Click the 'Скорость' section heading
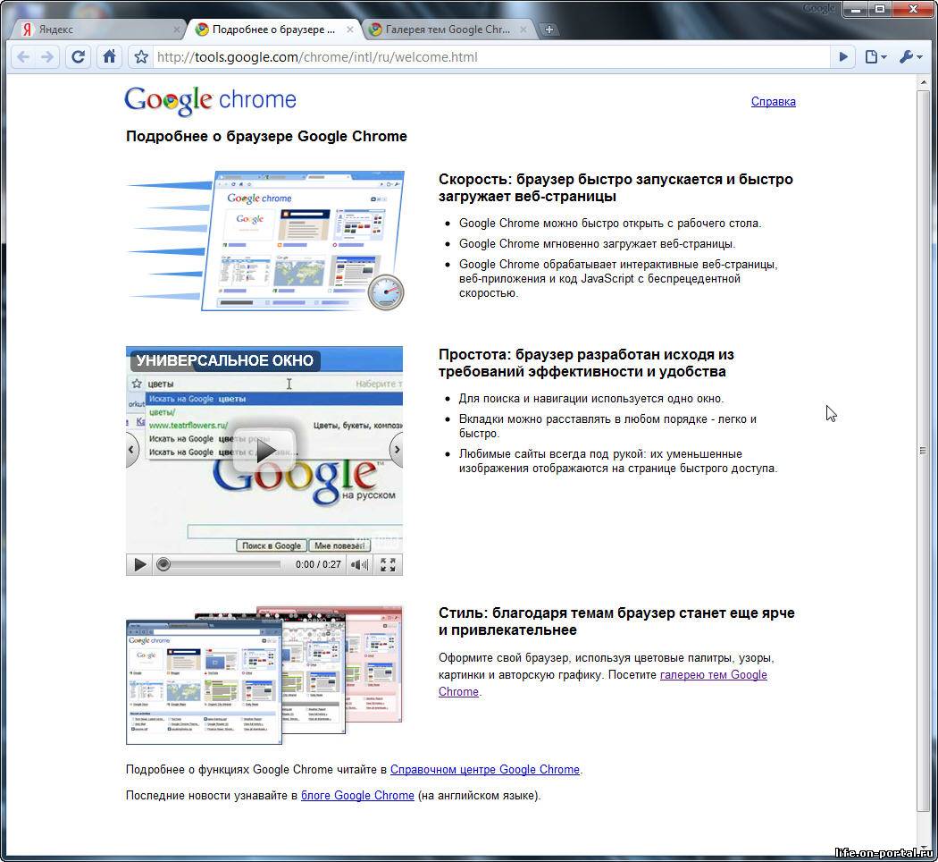This screenshot has width=938, height=862. (616, 188)
